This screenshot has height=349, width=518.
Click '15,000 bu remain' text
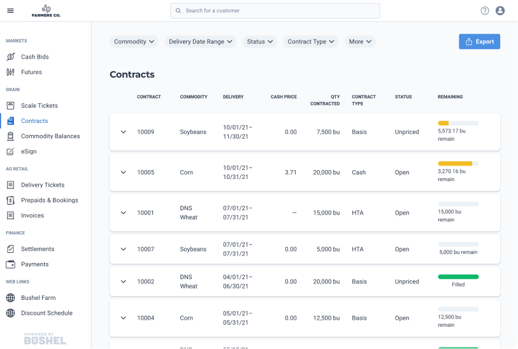(450, 216)
